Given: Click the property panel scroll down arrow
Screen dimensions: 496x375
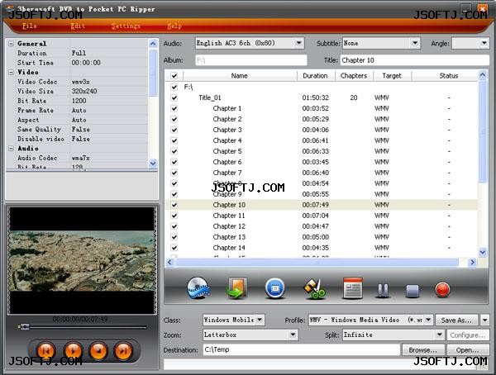Looking at the screenshot, I should click(x=153, y=164).
